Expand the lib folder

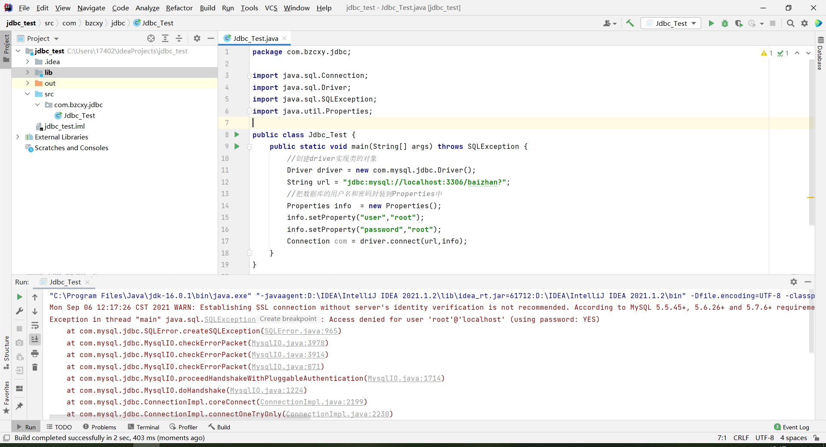tap(28, 72)
